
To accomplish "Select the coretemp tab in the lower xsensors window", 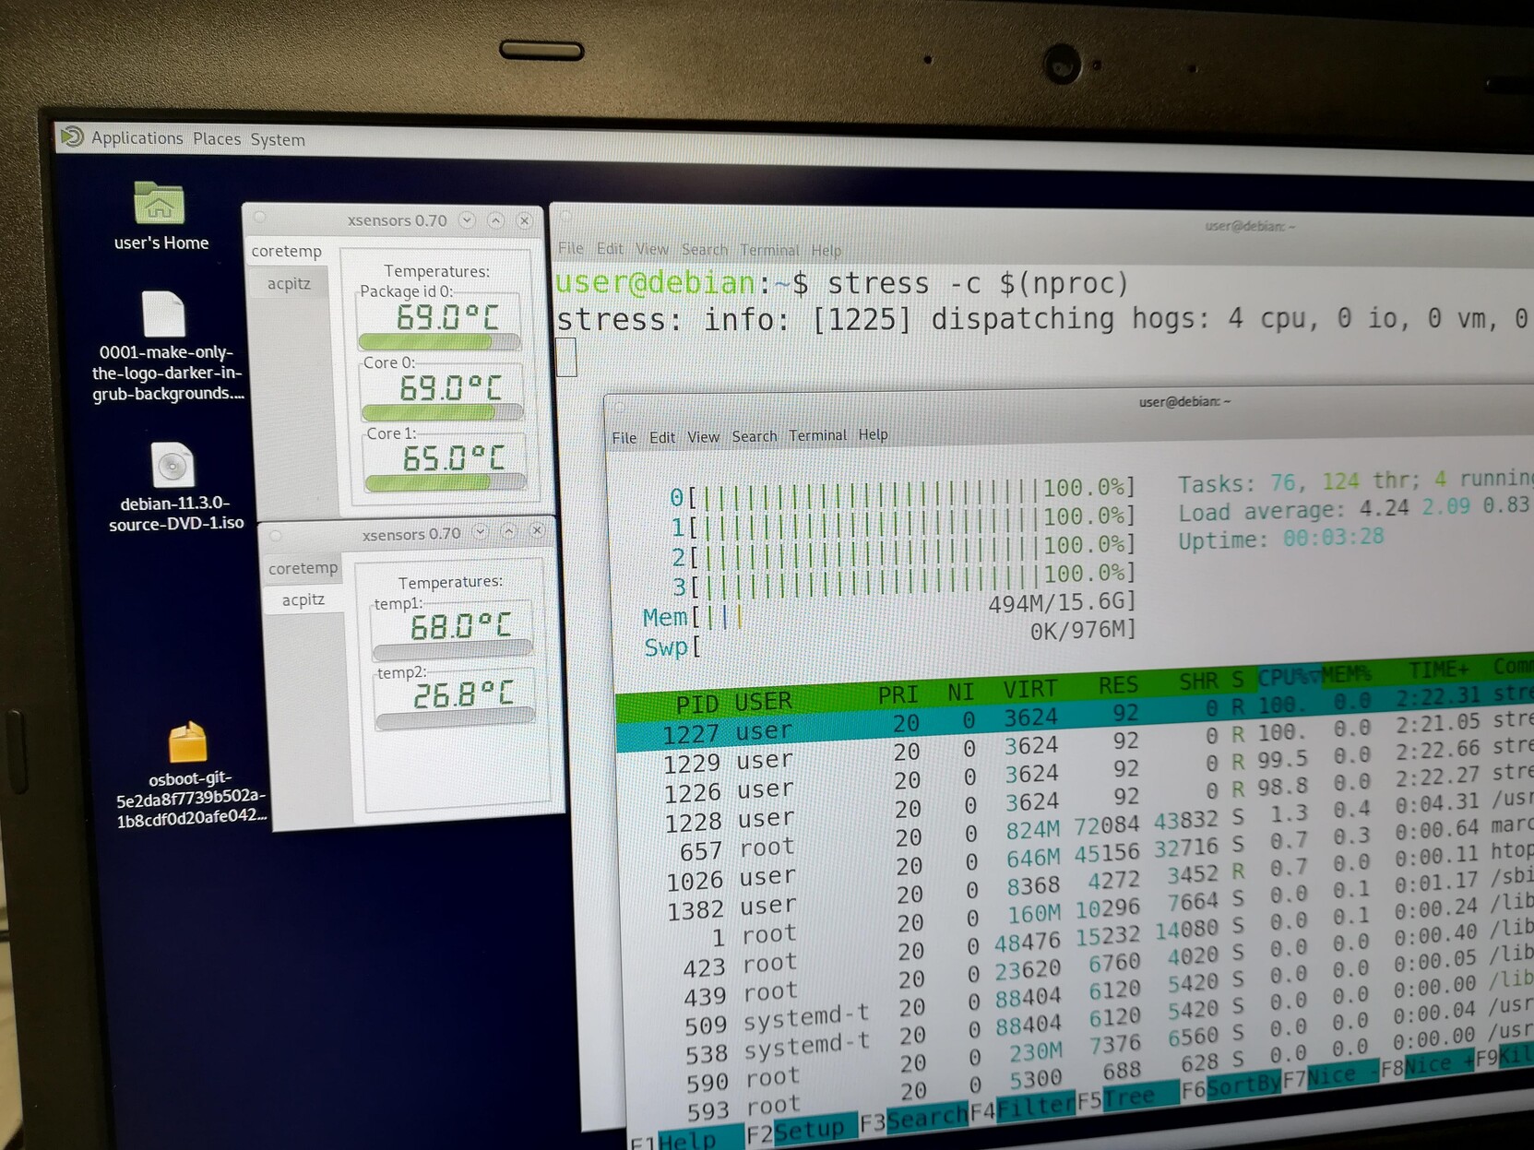I will [303, 568].
